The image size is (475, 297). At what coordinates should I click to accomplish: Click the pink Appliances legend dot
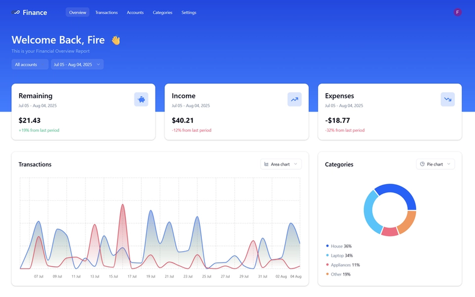327,264
